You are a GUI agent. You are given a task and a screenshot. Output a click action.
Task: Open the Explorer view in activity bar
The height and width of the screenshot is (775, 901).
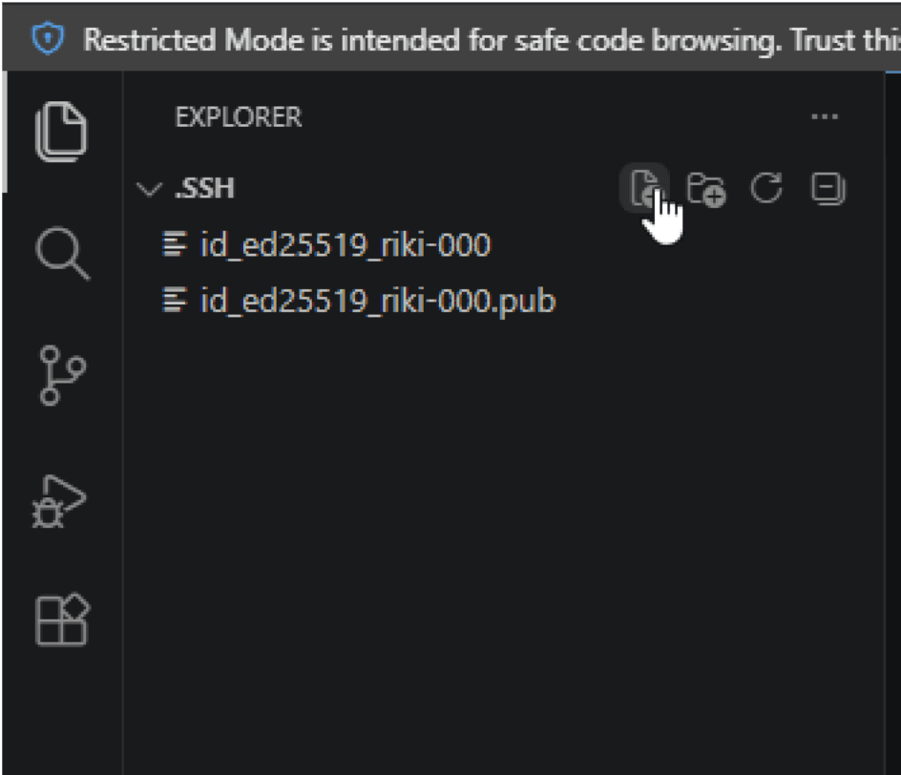point(61,132)
